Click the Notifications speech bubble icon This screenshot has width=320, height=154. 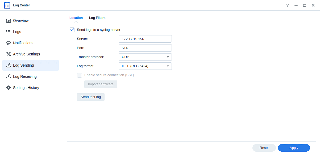tap(8, 43)
